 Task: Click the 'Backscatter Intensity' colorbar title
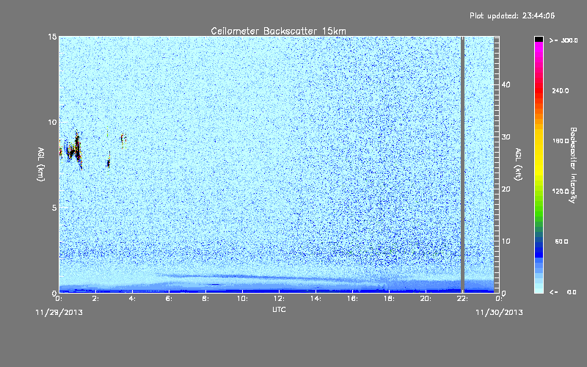pyautogui.click(x=573, y=165)
